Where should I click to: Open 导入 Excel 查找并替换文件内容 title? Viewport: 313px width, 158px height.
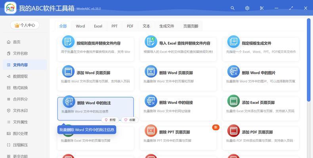185,43
